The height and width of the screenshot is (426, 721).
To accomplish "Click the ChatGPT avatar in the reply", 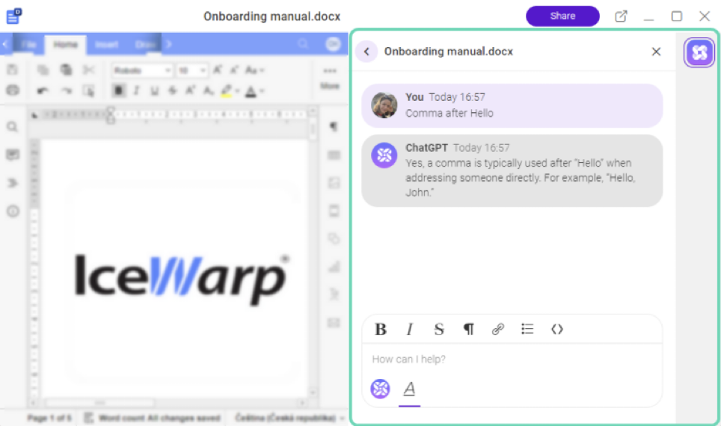I will [384, 155].
